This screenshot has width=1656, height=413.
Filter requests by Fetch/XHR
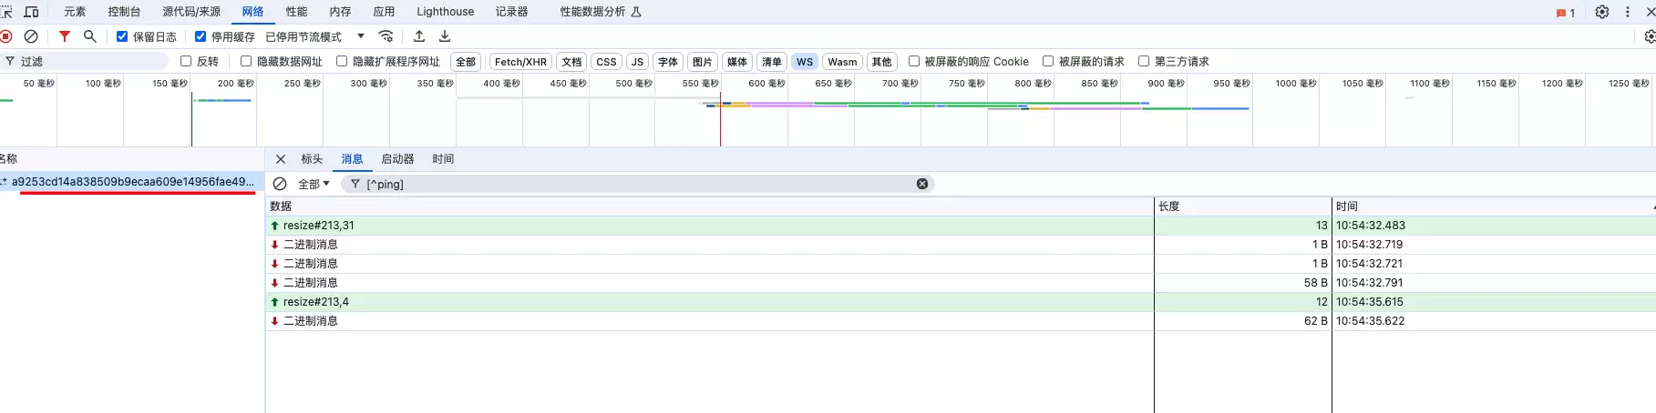click(520, 62)
